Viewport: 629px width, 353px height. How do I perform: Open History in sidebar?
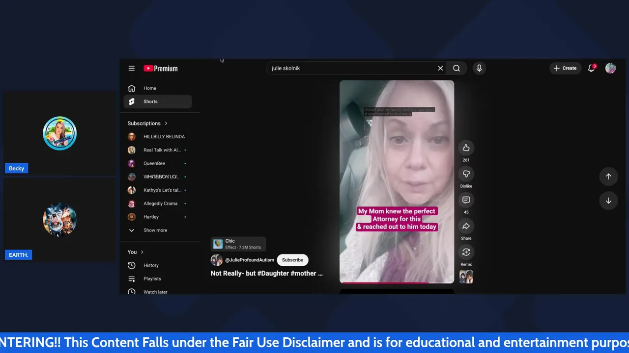point(158,265)
